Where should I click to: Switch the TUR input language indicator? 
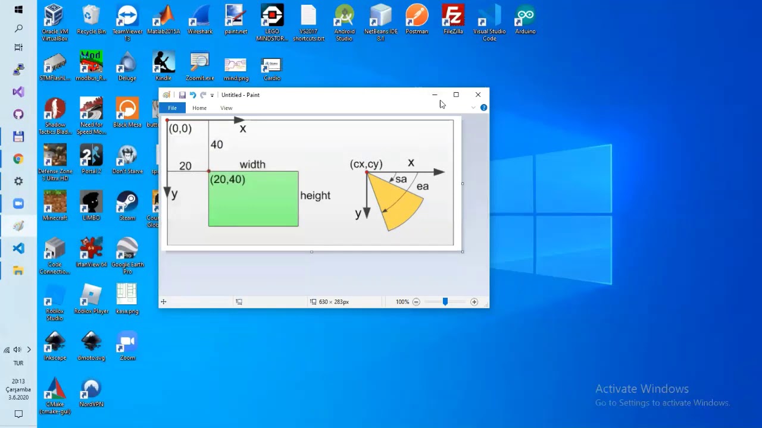click(x=18, y=363)
